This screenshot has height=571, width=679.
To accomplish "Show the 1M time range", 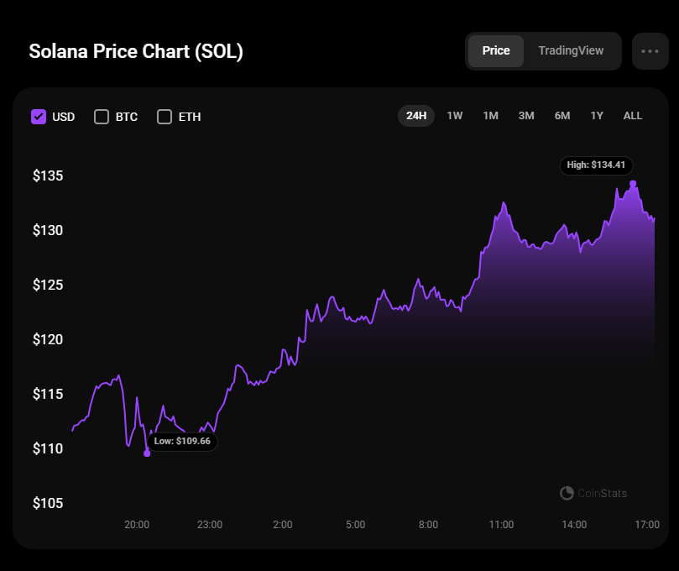I will coord(491,116).
